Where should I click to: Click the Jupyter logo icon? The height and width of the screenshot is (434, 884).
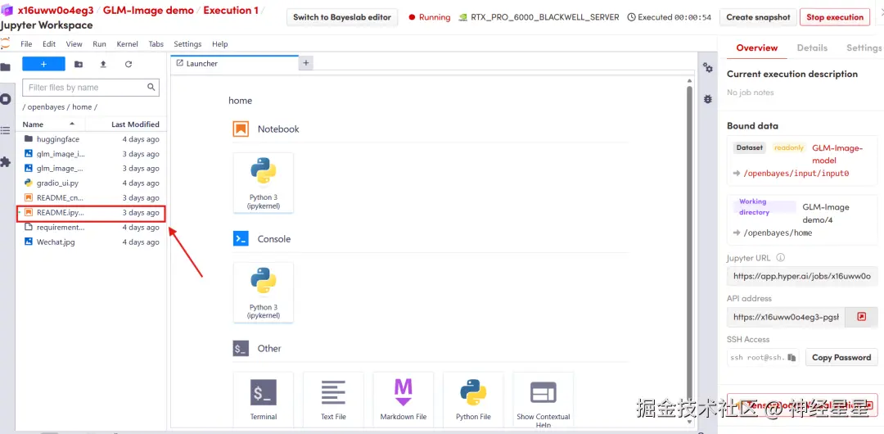pyautogui.click(x=5, y=43)
